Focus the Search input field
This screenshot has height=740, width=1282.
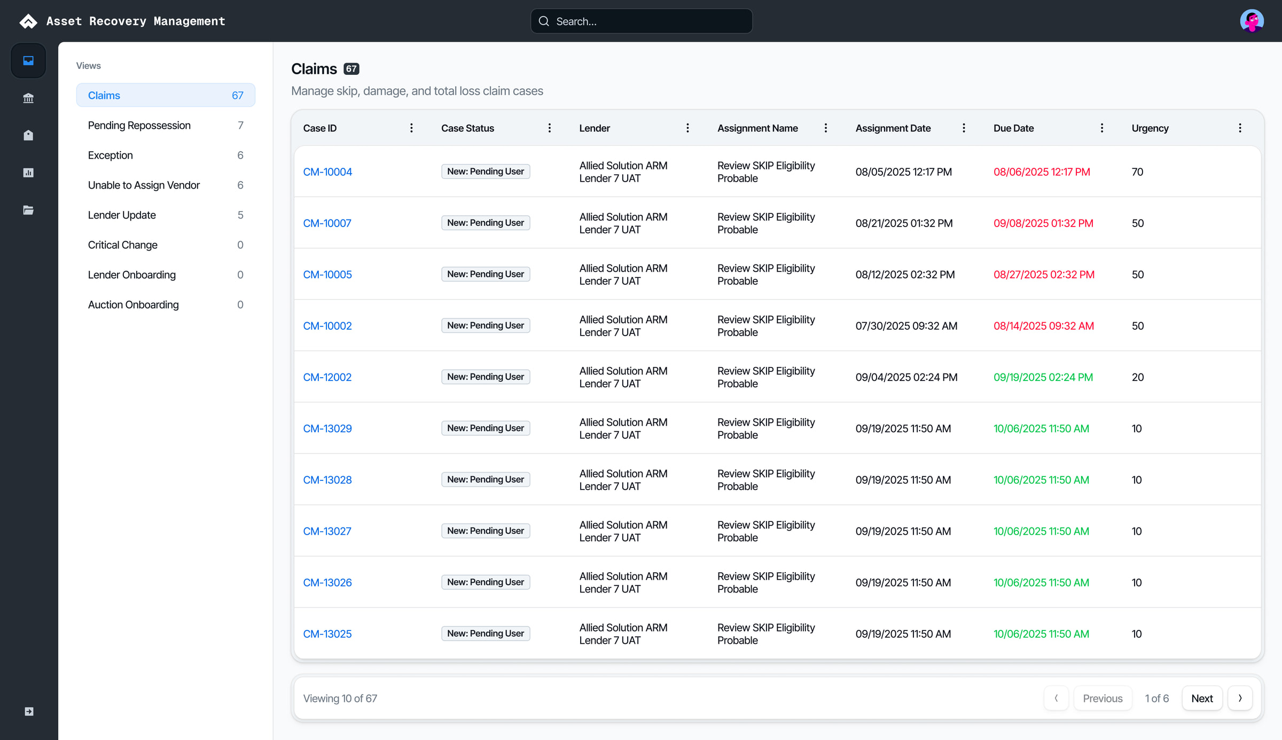click(642, 21)
